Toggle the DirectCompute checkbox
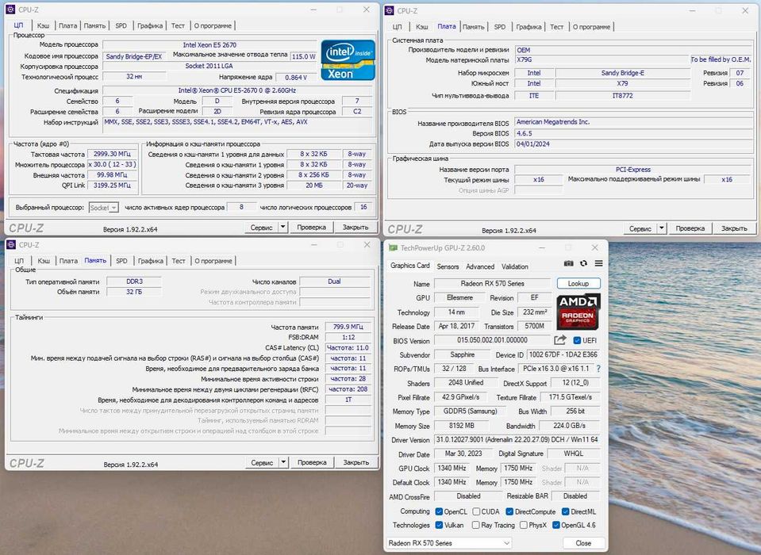The width and height of the screenshot is (761, 555). click(509, 511)
